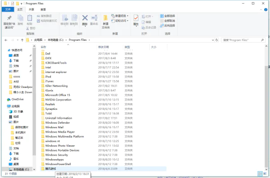Toggle details view button in status bar

[x=260, y=174]
